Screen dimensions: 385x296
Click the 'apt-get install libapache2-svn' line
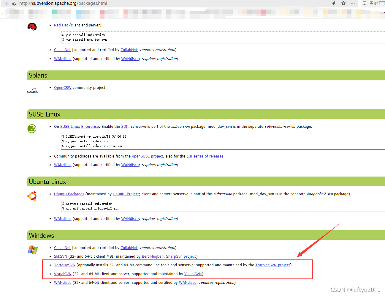[x=91, y=209]
